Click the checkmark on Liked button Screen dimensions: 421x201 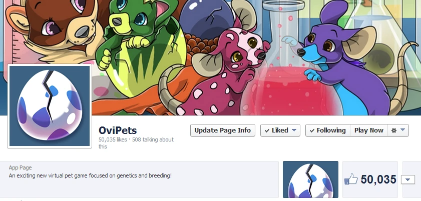267,131
